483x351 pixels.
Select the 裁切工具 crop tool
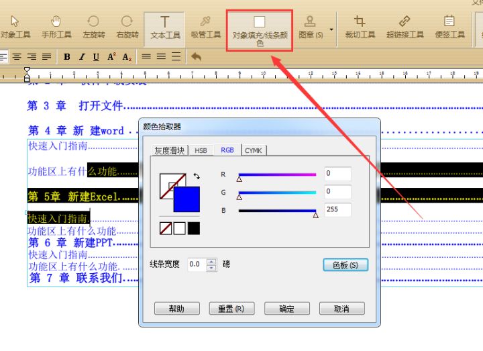point(360,27)
